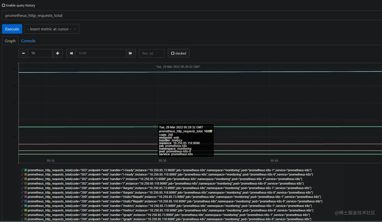382x222 pixels.
Task: Focus the prometheus_http_requests_total query expression field
Action: 192,15
